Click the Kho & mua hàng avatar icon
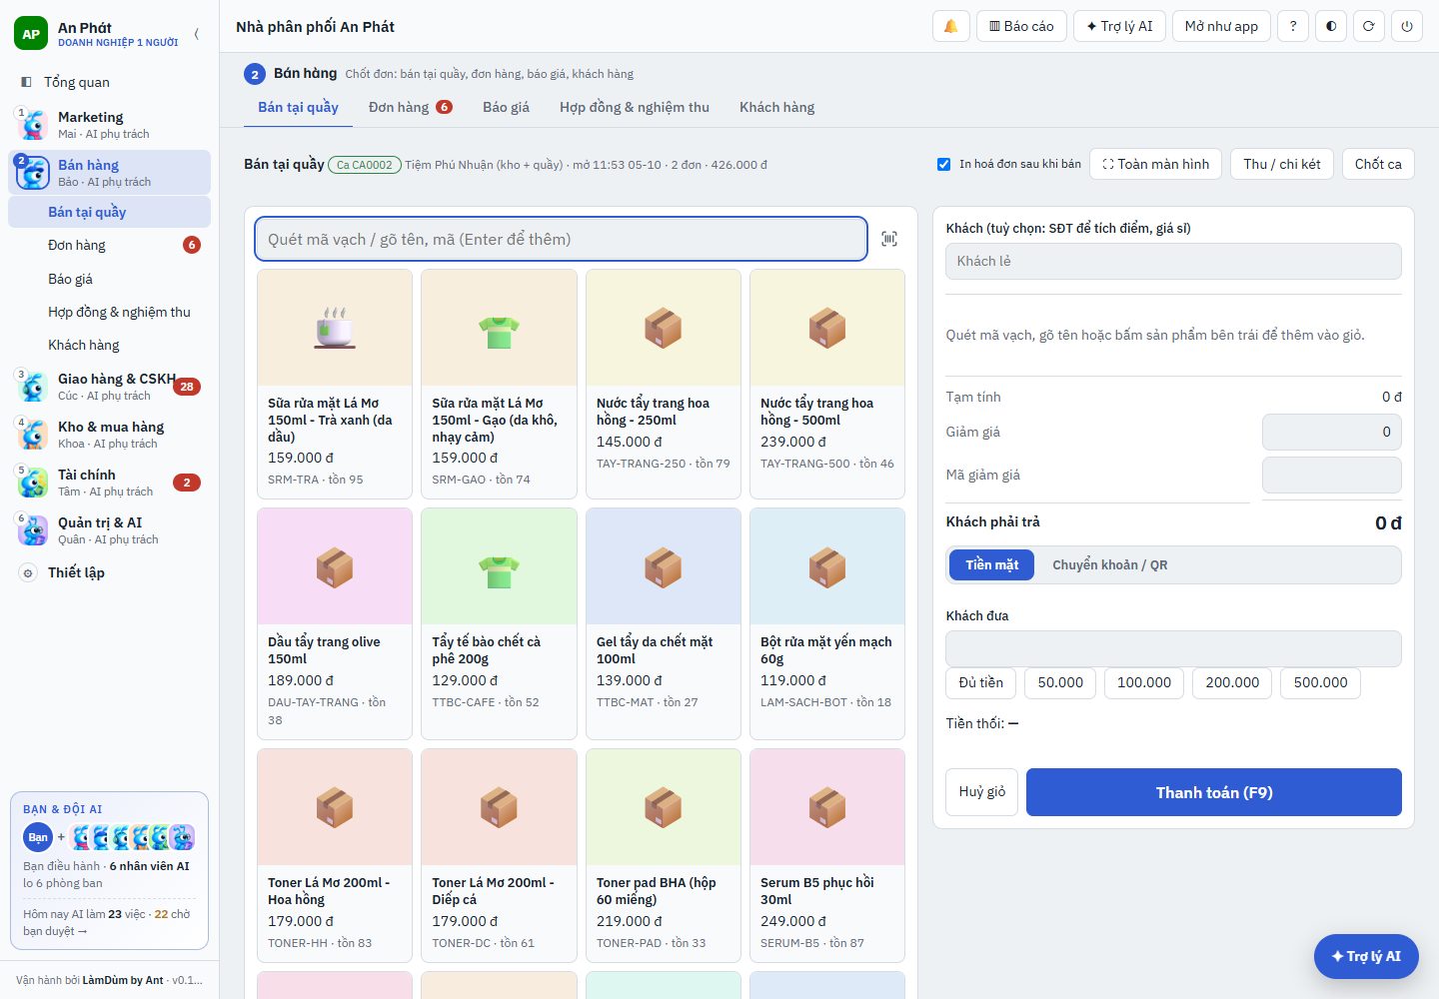 [33, 435]
